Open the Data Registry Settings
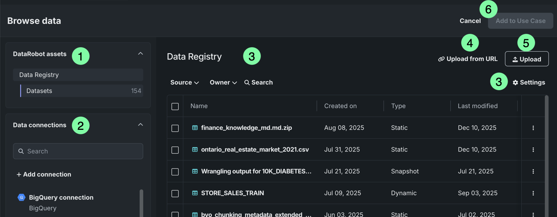 point(528,82)
